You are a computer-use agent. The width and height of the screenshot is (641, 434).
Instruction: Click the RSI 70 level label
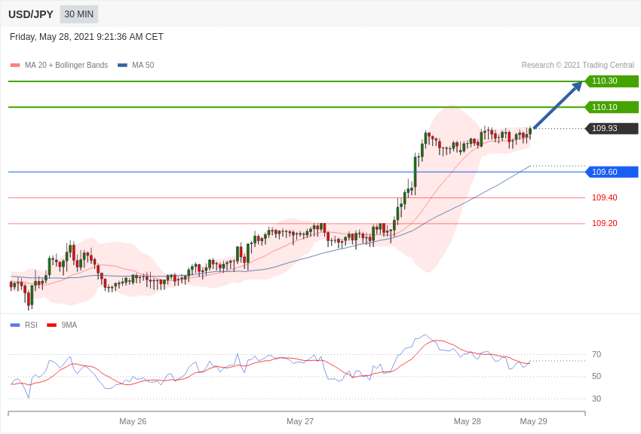pos(597,354)
